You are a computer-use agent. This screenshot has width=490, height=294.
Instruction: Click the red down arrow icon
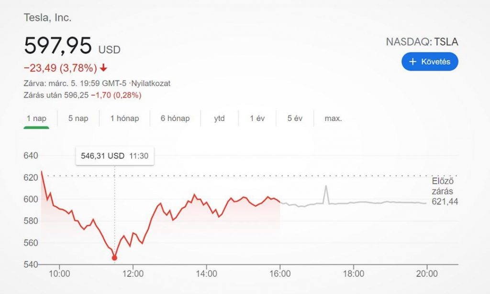104,67
